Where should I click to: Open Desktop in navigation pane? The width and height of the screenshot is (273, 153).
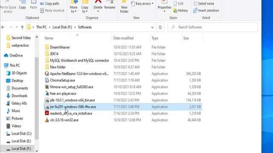pyautogui.click(x=15, y=81)
